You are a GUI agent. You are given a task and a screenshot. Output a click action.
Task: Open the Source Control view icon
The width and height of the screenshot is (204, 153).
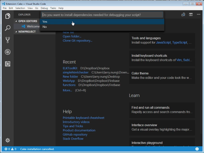(8, 40)
